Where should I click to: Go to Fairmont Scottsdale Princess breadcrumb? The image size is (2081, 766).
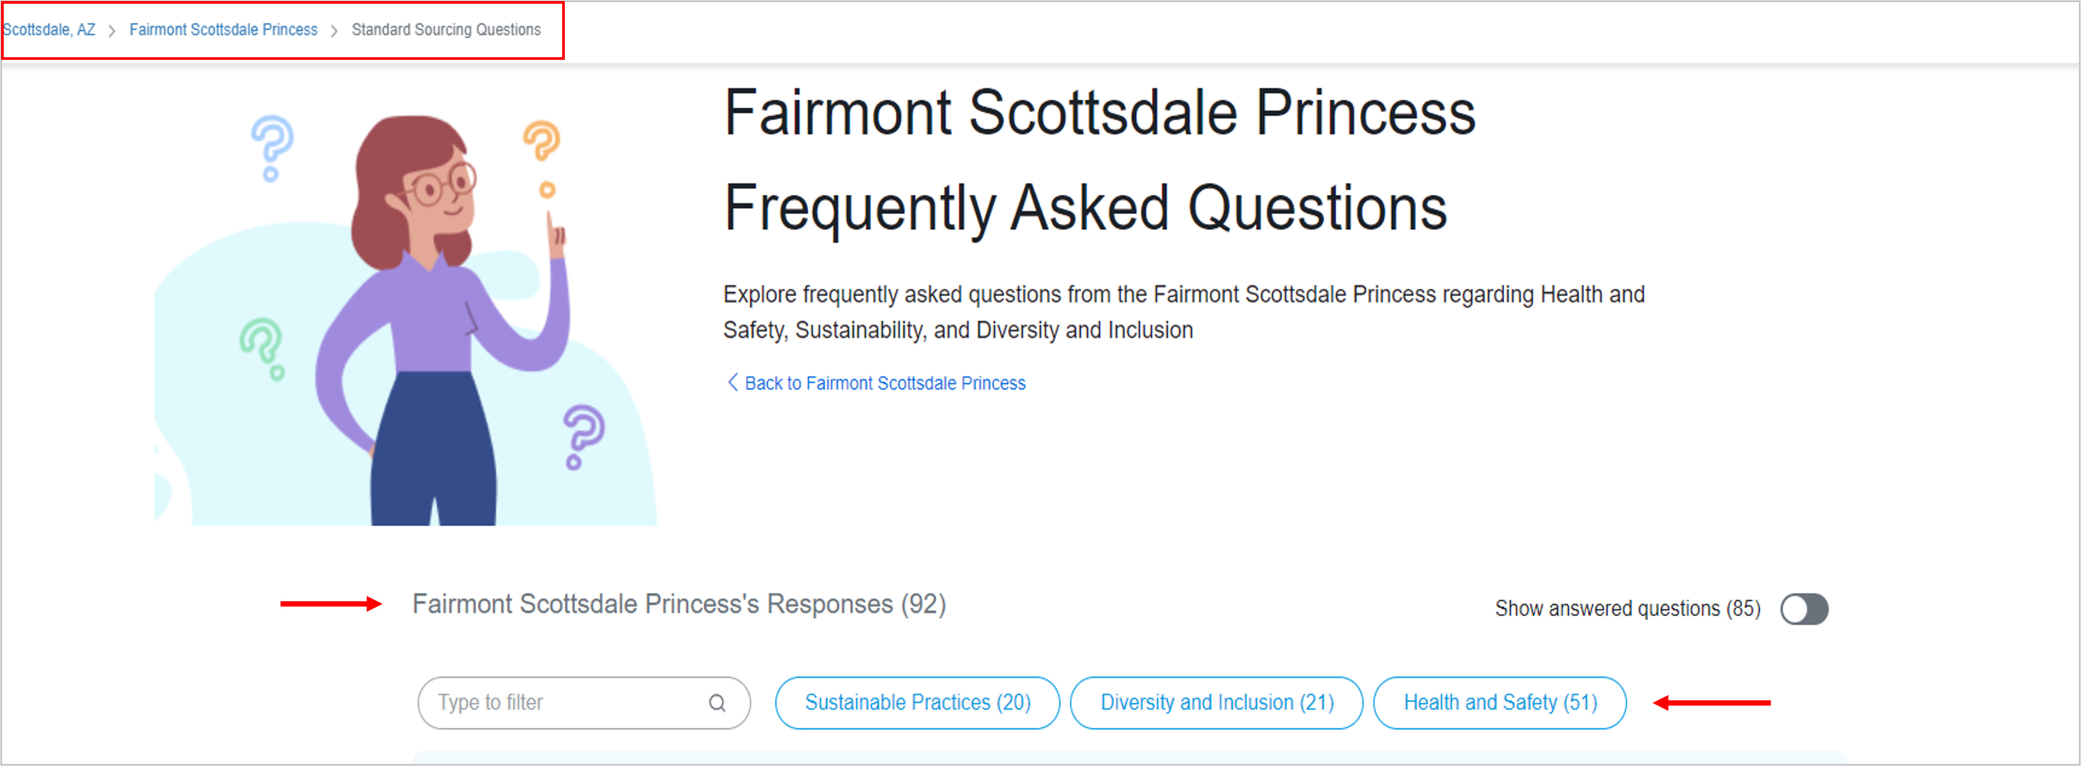(x=223, y=30)
